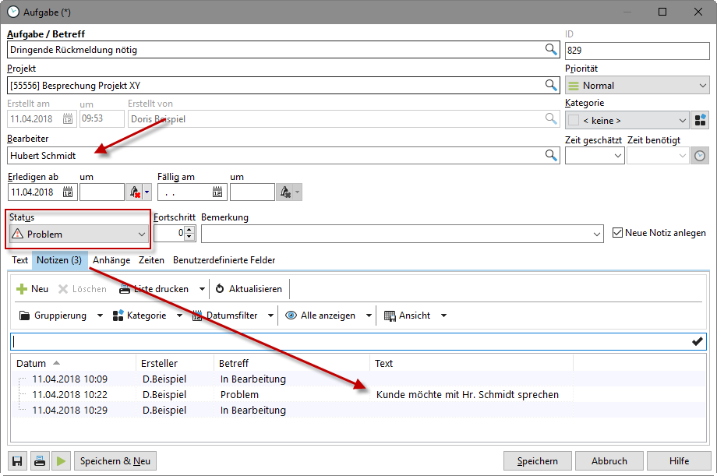Click the printer icon in bottom bar
The height and width of the screenshot is (476, 717).
click(39, 461)
